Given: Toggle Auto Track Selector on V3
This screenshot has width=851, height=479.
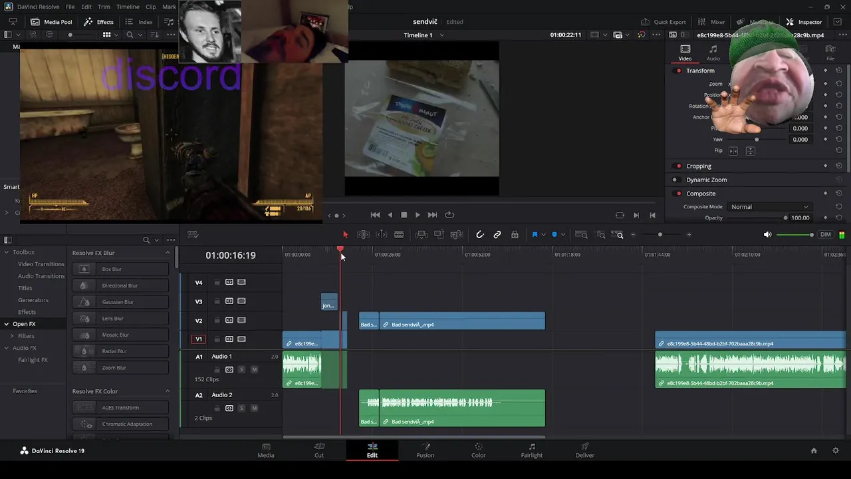Looking at the screenshot, I should click(x=229, y=301).
